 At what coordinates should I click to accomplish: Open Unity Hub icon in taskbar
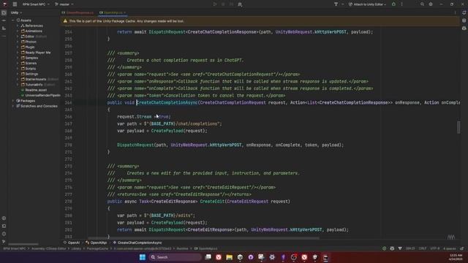pyautogui.click(x=240, y=257)
